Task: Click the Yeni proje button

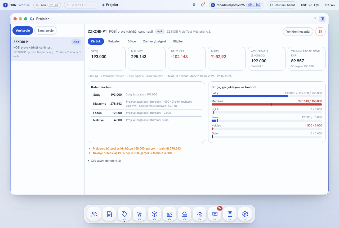Action: [x=23, y=30]
